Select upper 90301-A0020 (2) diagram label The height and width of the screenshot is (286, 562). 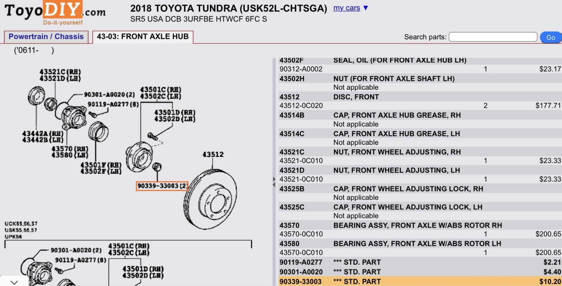(109, 95)
